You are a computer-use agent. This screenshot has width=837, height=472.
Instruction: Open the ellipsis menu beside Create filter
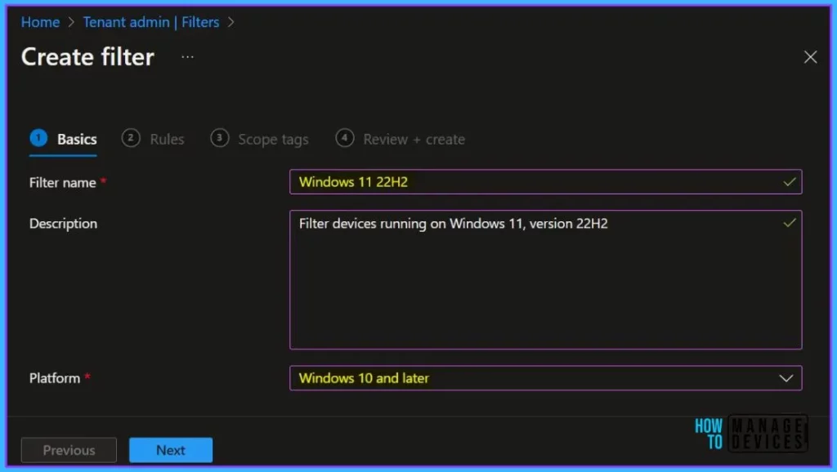click(188, 56)
